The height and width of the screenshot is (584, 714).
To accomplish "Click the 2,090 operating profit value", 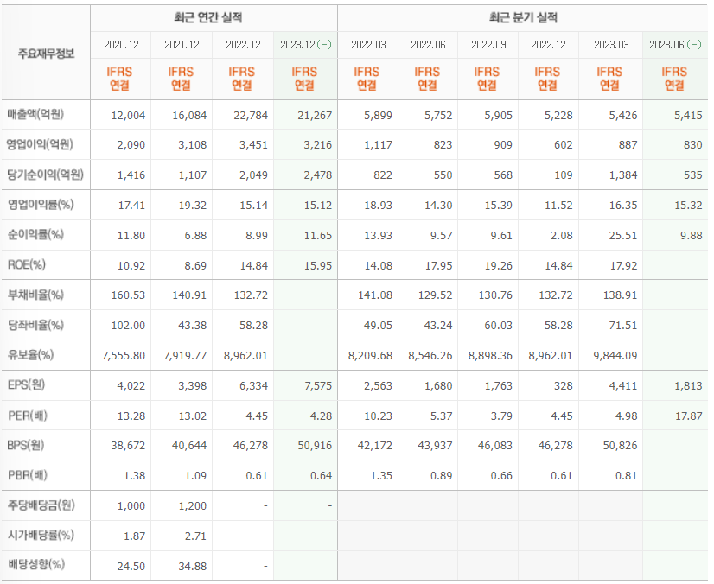I will point(131,145).
